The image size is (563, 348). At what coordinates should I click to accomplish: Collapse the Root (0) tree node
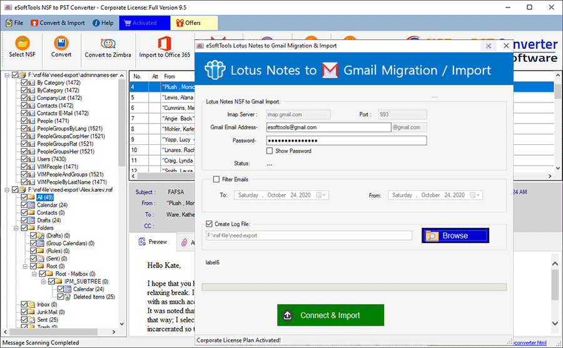click(x=25, y=266)
